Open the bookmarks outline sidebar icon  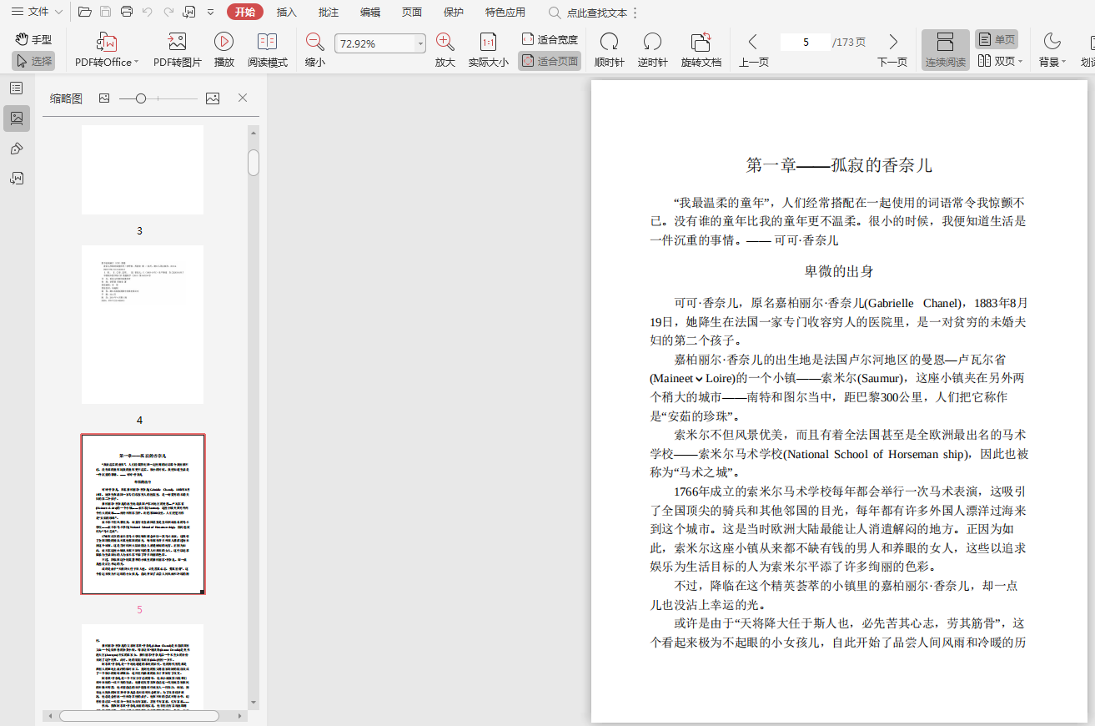tap(17, 88)
